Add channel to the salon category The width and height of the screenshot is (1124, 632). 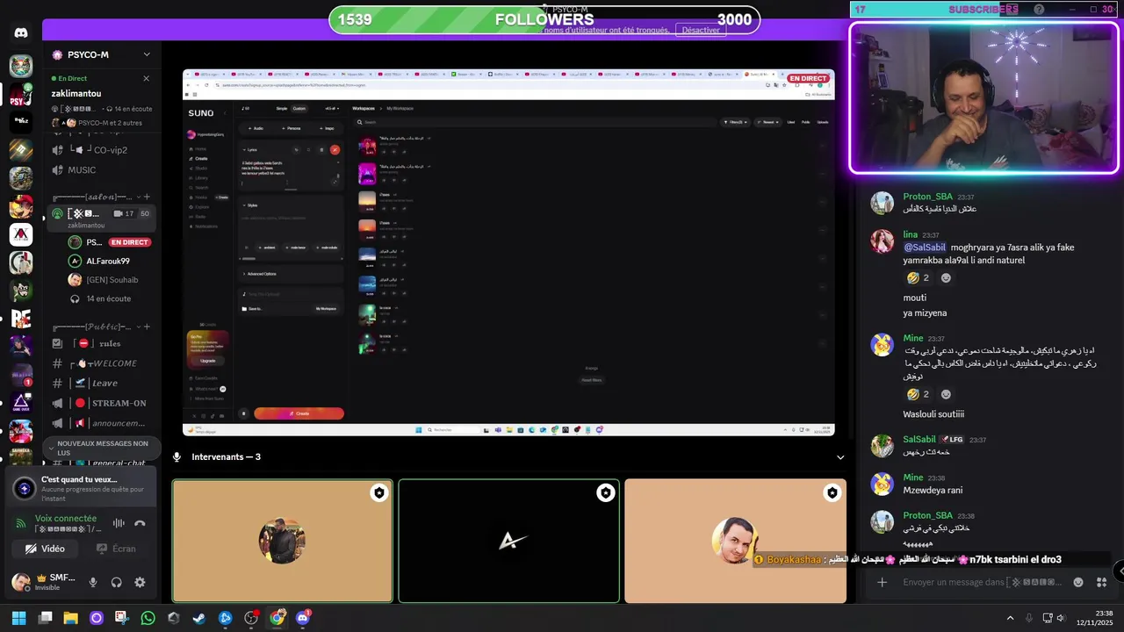tap(147, 197)
